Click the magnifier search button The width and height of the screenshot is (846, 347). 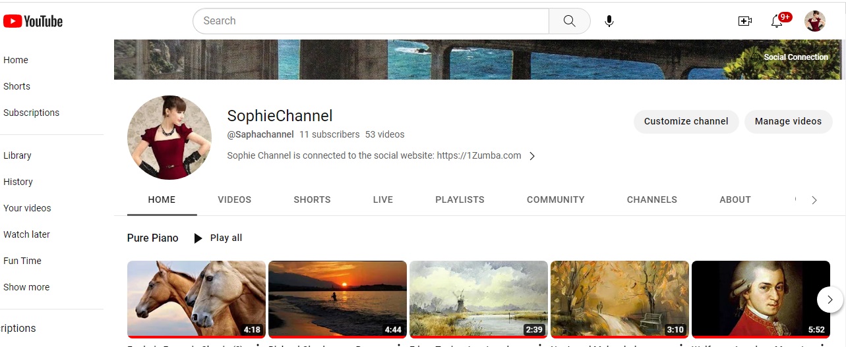[569, 21]
